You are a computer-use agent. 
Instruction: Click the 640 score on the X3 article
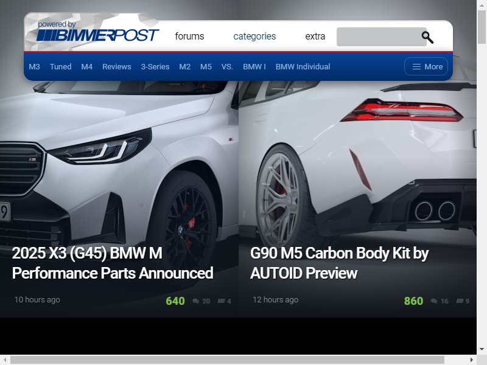pos(175,301)
